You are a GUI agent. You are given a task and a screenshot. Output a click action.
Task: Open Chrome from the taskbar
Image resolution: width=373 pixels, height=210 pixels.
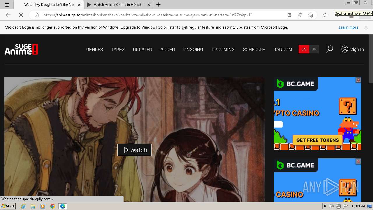tap(52, 206)
